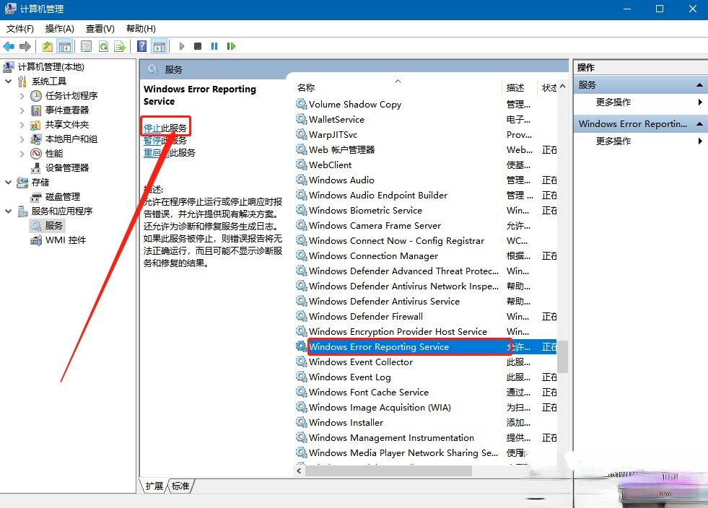This screenshot has width=708, height=508.
Task: Click the Up one level folder icon
Action: [x=48, y=46]
